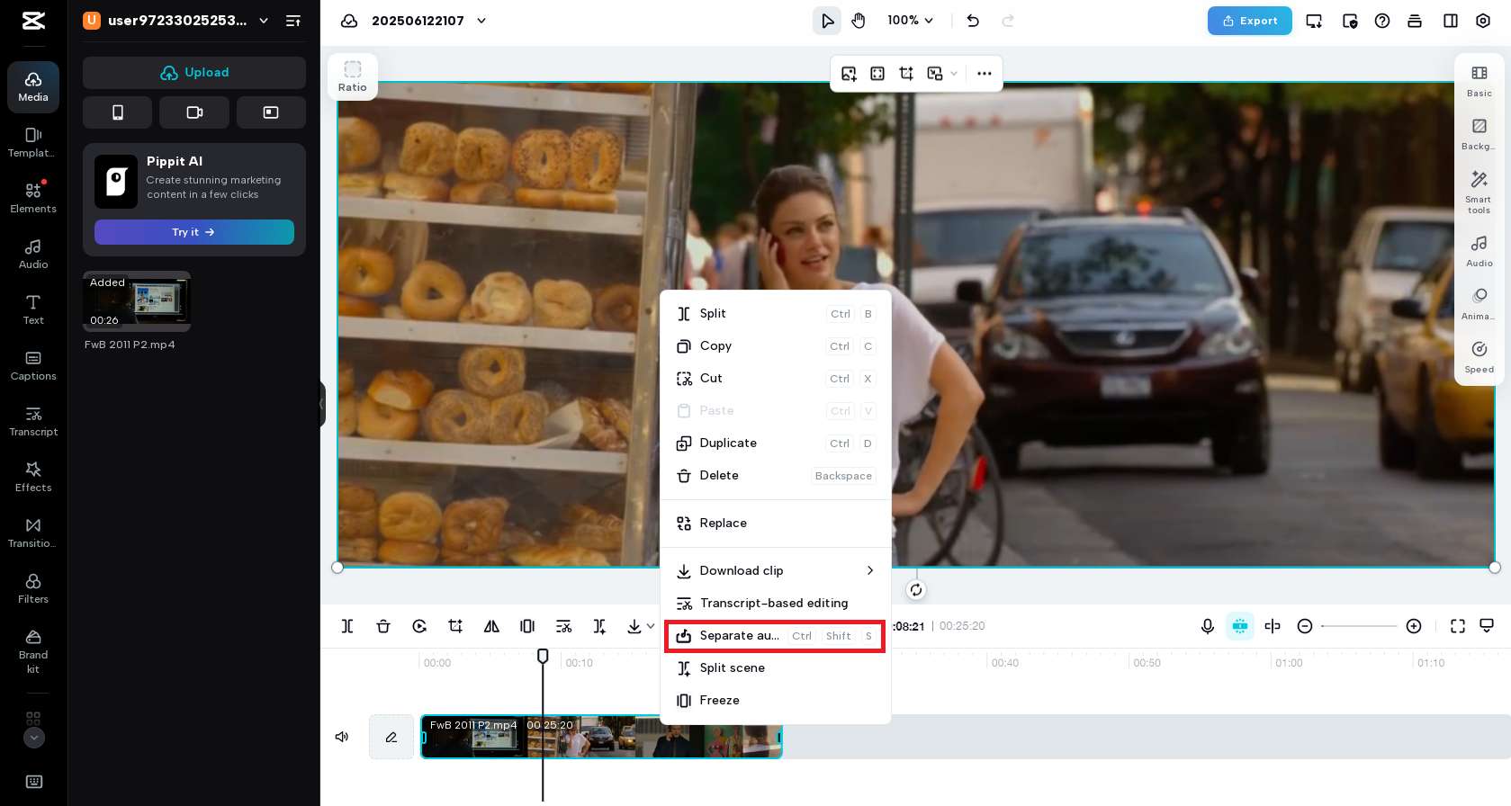Zoom out the timeline
The image size is (1511, 806).
tap(1305, 626)
